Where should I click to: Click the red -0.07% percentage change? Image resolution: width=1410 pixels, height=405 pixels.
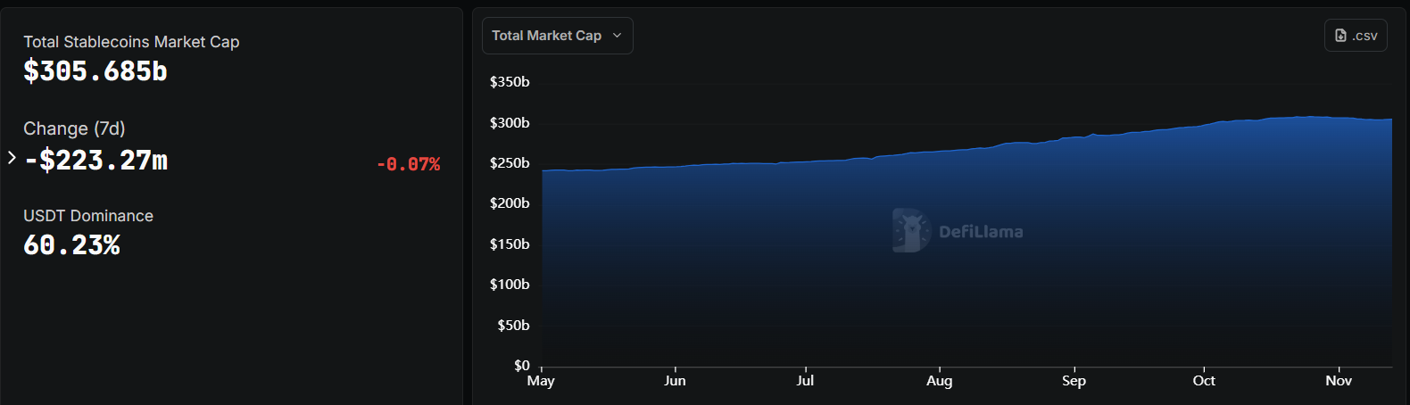408,164
